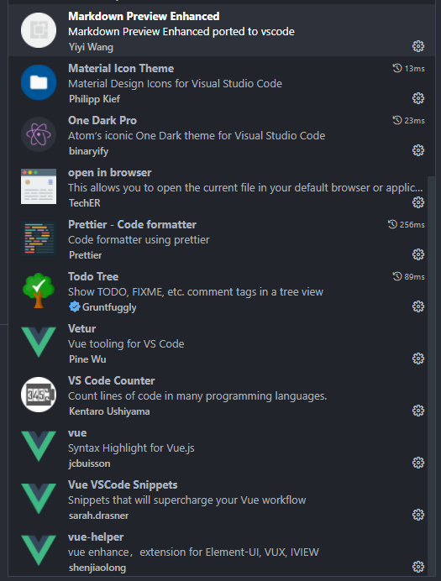Open gear menu for One Dark Pro
The height and width of the screenshot is (581, 441).
point(418,150)
